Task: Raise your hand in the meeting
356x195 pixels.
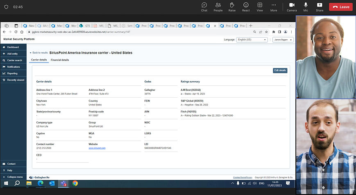Action: (232, 7)
